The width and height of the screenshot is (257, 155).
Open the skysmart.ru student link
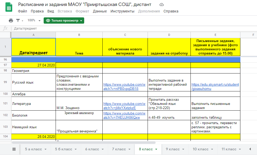215,86
